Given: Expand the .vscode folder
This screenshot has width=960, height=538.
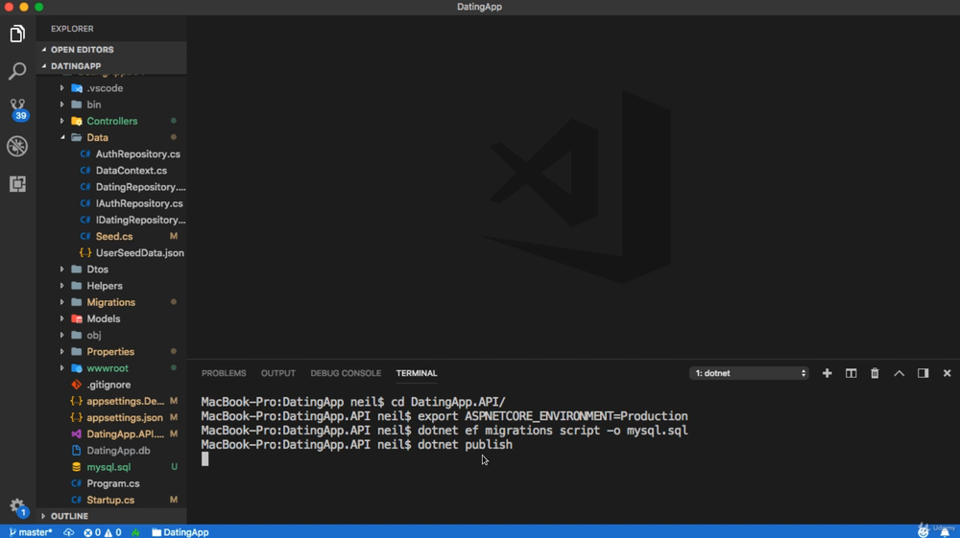Looking at the screenshot, I should point(111,88).
